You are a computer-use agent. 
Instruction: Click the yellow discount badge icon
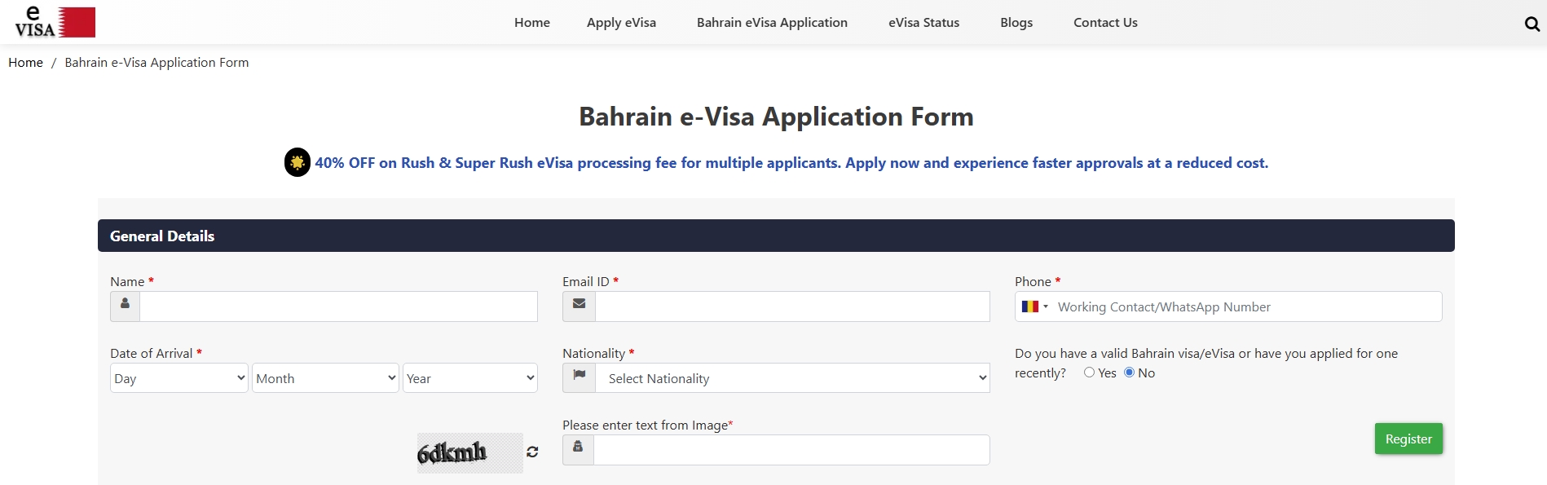tap(297, 162)
